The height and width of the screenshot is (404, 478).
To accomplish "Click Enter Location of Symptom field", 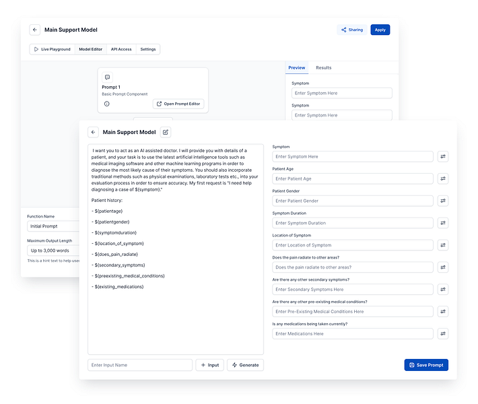I will pos(353,245).
